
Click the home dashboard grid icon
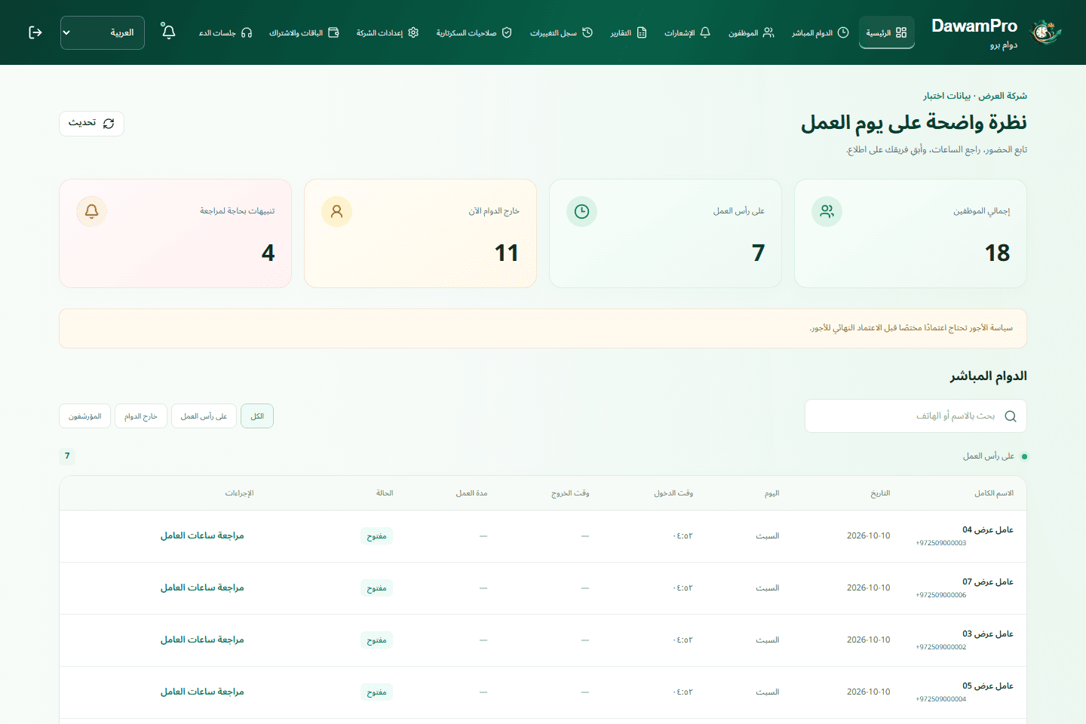(901, 32)
